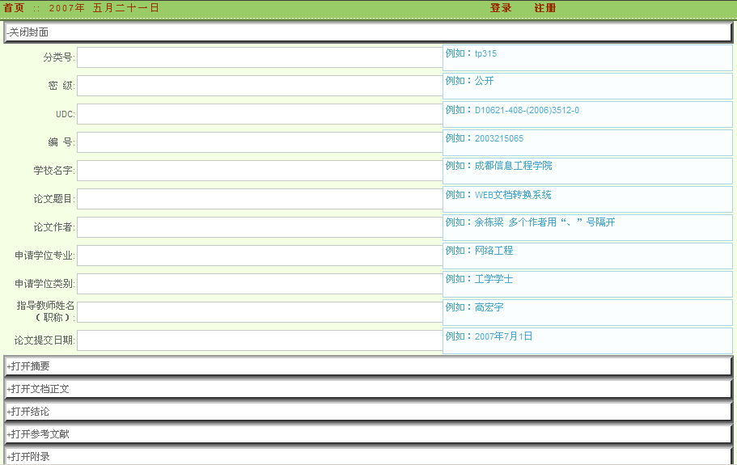Select the example text 2007年7月1日
This screenshot has height=465, width=737.
503,336
